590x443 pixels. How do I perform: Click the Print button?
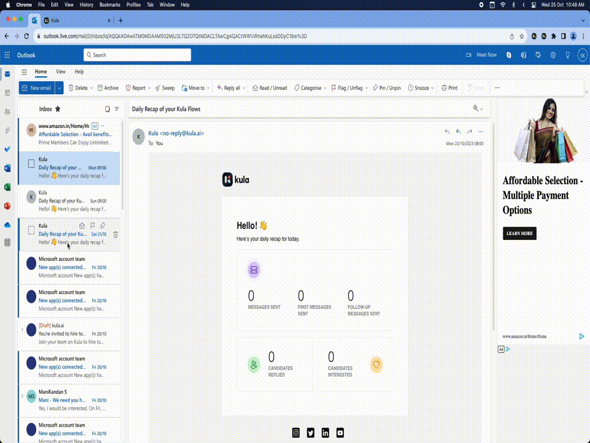tap(449, 88)
